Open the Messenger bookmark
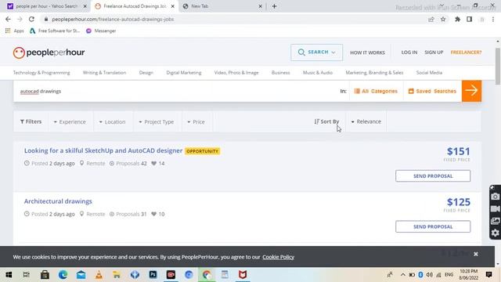This screenshot has height=282, width=501. (x=101, y=31)
